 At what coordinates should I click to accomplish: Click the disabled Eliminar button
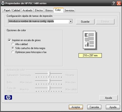[x=105, y=22]
